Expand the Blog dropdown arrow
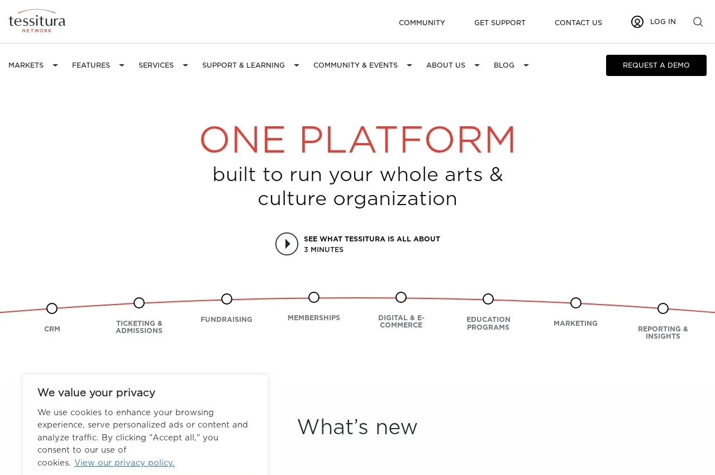The image size is (715, 475). pyautogui.click(x=526, y=65)
